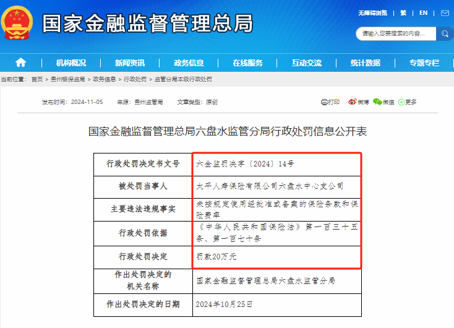Share via WeChat icon 微信
Viewport: 454px width, 328px height.
[x=383, y=102]
